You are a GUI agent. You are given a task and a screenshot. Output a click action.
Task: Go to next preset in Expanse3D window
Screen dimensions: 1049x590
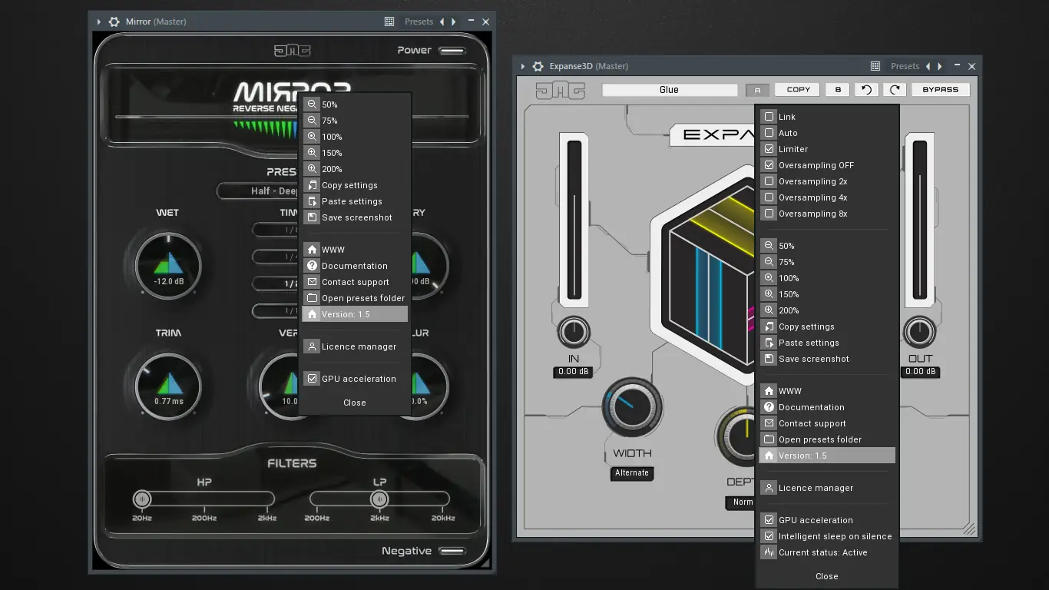point(940,66)
